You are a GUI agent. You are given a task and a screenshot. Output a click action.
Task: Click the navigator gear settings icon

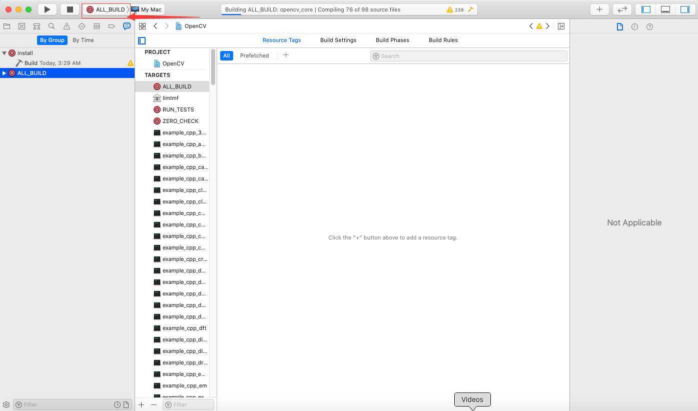(x=6, y=404)
